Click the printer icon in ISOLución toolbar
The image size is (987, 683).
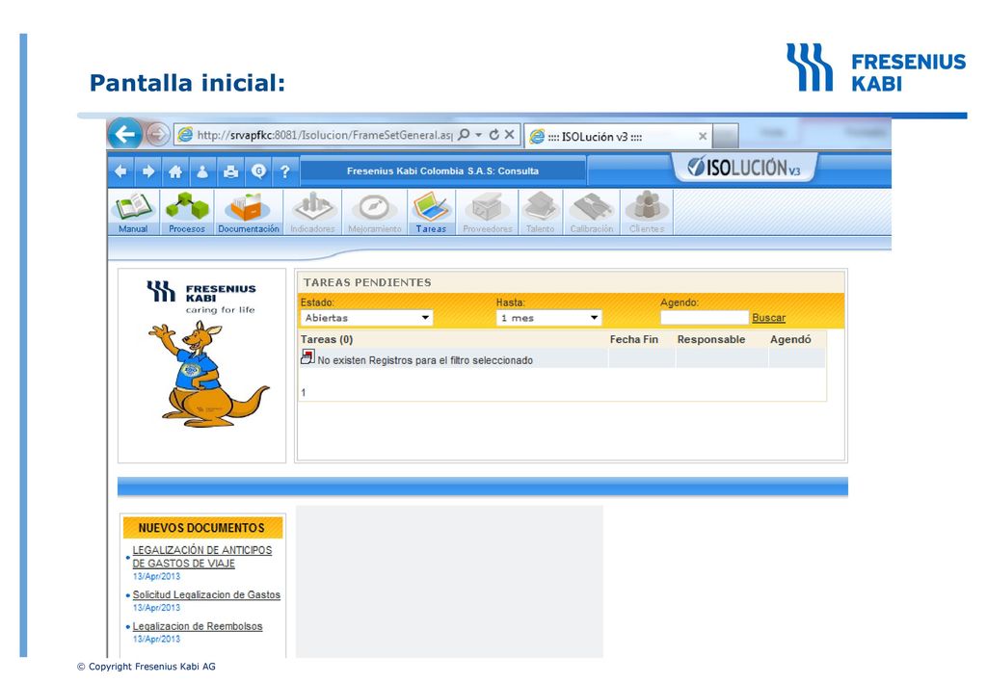tap(230, 171)
